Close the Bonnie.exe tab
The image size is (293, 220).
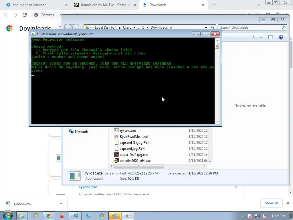coord(135,5)
